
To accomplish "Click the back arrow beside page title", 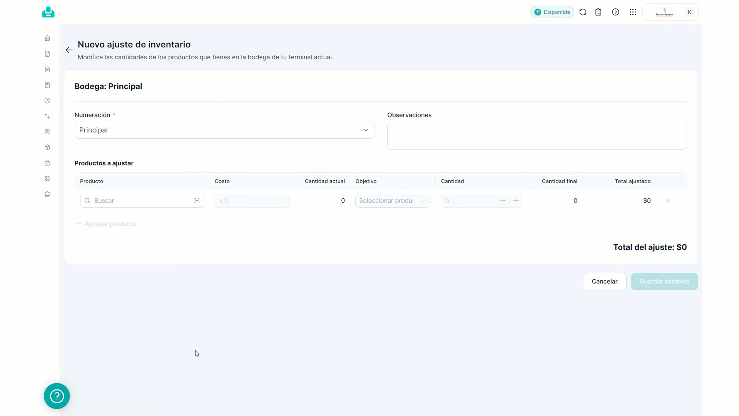I will [69, 50].
